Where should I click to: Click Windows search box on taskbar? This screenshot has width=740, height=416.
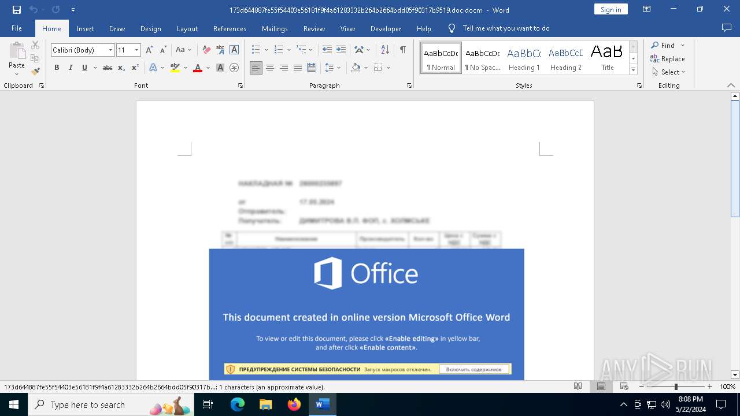(x=111, y=404)
